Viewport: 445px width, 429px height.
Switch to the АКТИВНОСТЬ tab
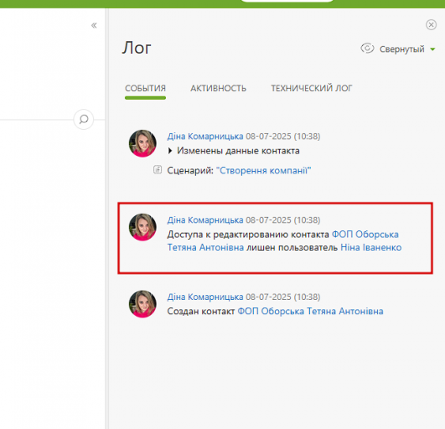pyautogui.click(x=218, y=88)
